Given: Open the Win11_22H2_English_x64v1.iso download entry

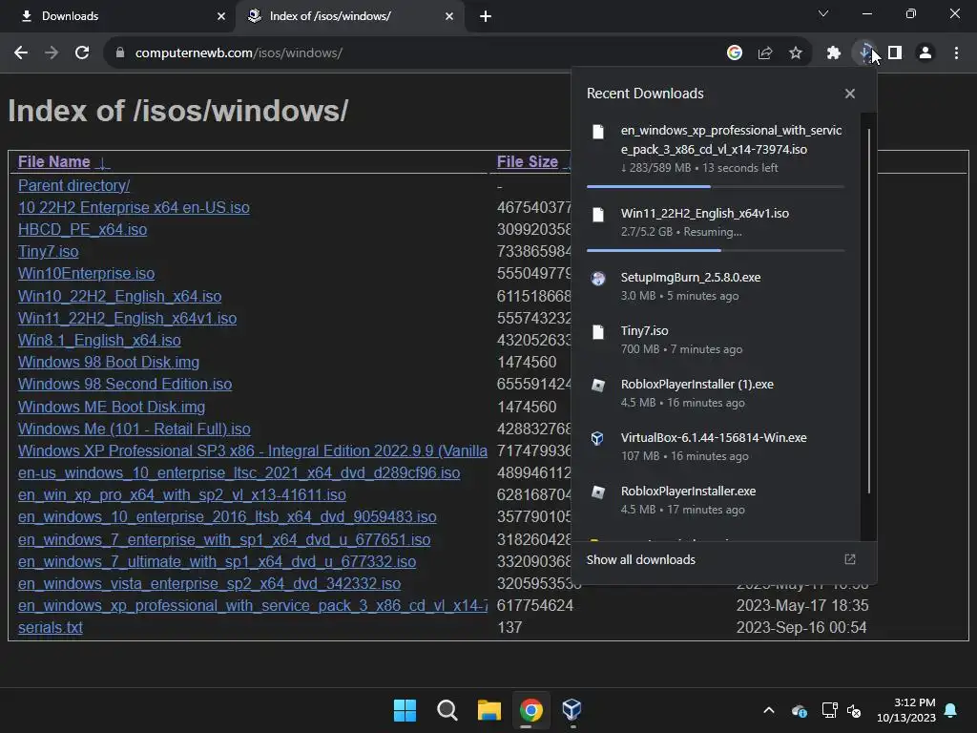Looking at the screenshot, I should 716,221.
